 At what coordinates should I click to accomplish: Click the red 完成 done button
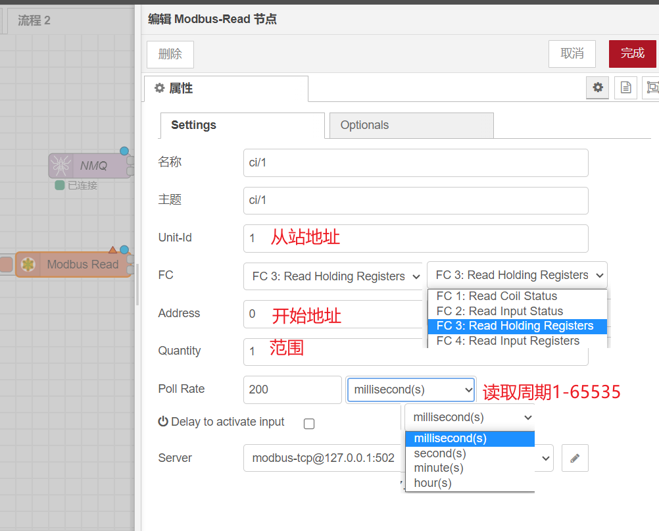[x=633, y=53]
